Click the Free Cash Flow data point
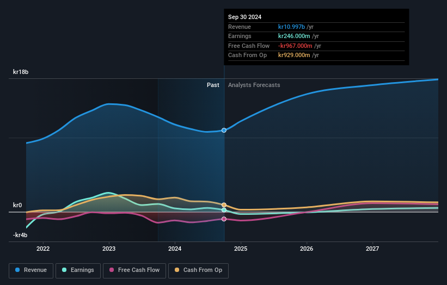The image size is (447, 285). [x=224, y=219]
